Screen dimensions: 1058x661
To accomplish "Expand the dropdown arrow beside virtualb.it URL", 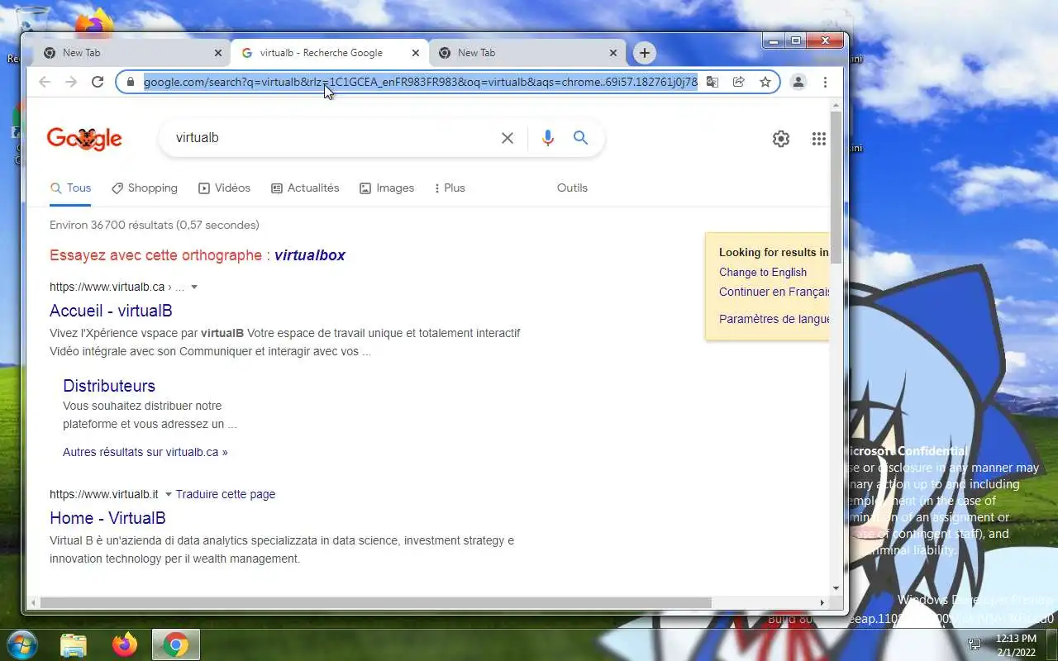I will tap(169, 495).
